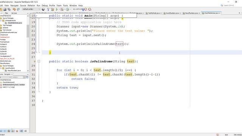This screenshot has height=136, width=242.
Task: Click Projects panel scroll down arrow
Action: click(28, 71)
